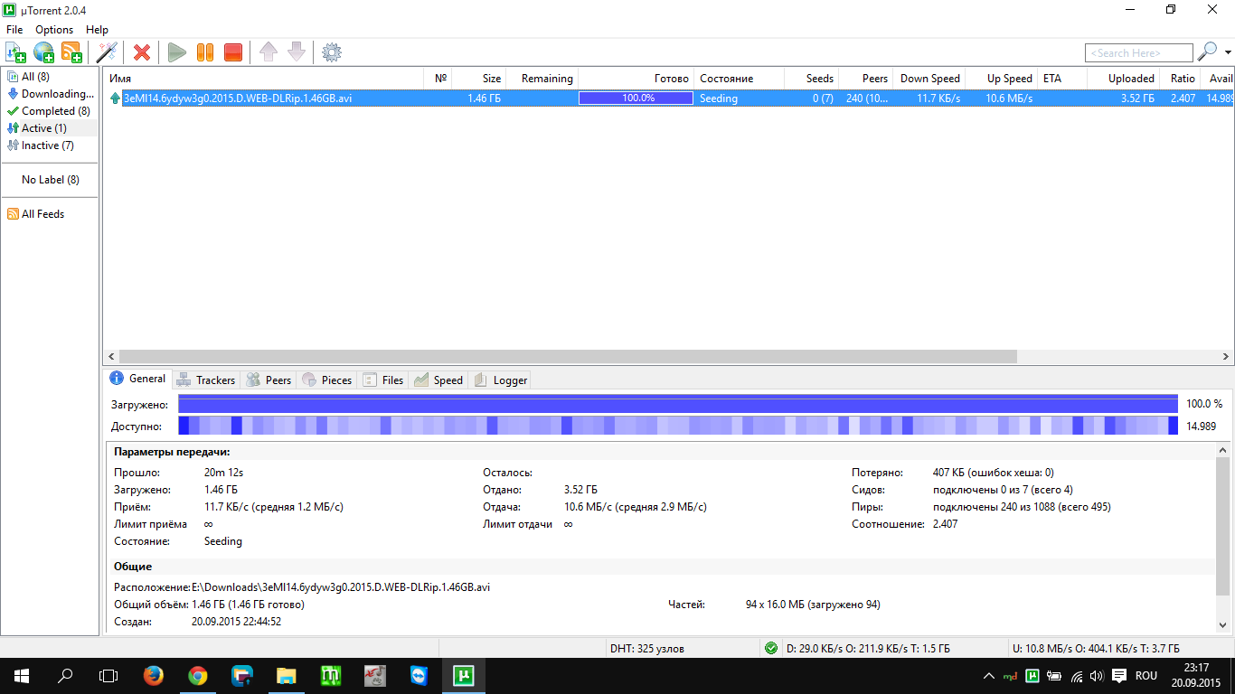Sort by the Peers column header
This screenshot has height=694, width=1235.
(x=865, y=79)
